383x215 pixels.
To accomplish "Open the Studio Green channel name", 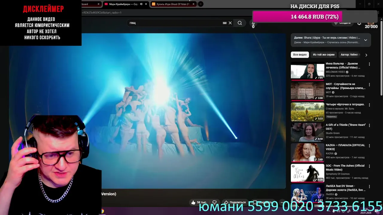I will tap(332, 133).
